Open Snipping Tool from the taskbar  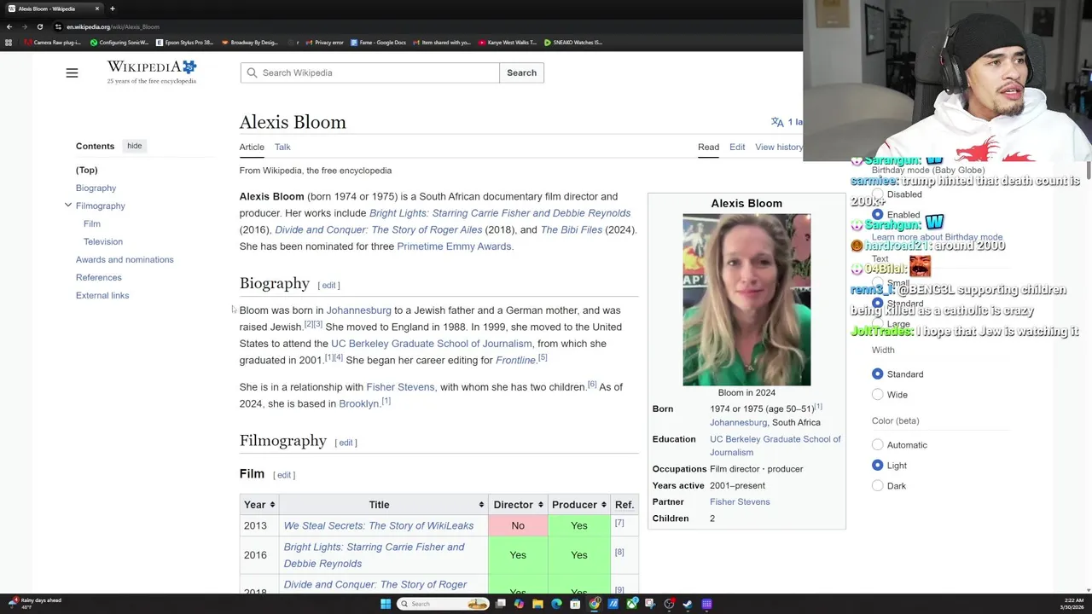650,604
